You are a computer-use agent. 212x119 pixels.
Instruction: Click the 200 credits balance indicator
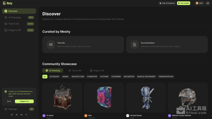[x=199, y=3]
